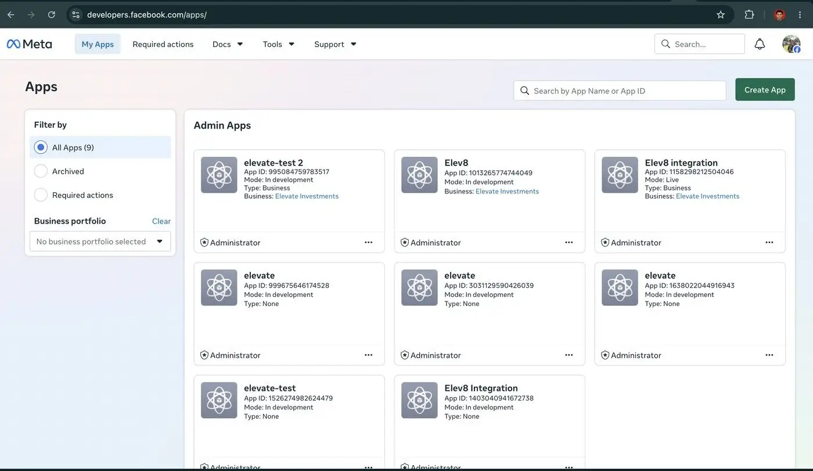Open the Chrome three-dot menu

pos(800,15)
